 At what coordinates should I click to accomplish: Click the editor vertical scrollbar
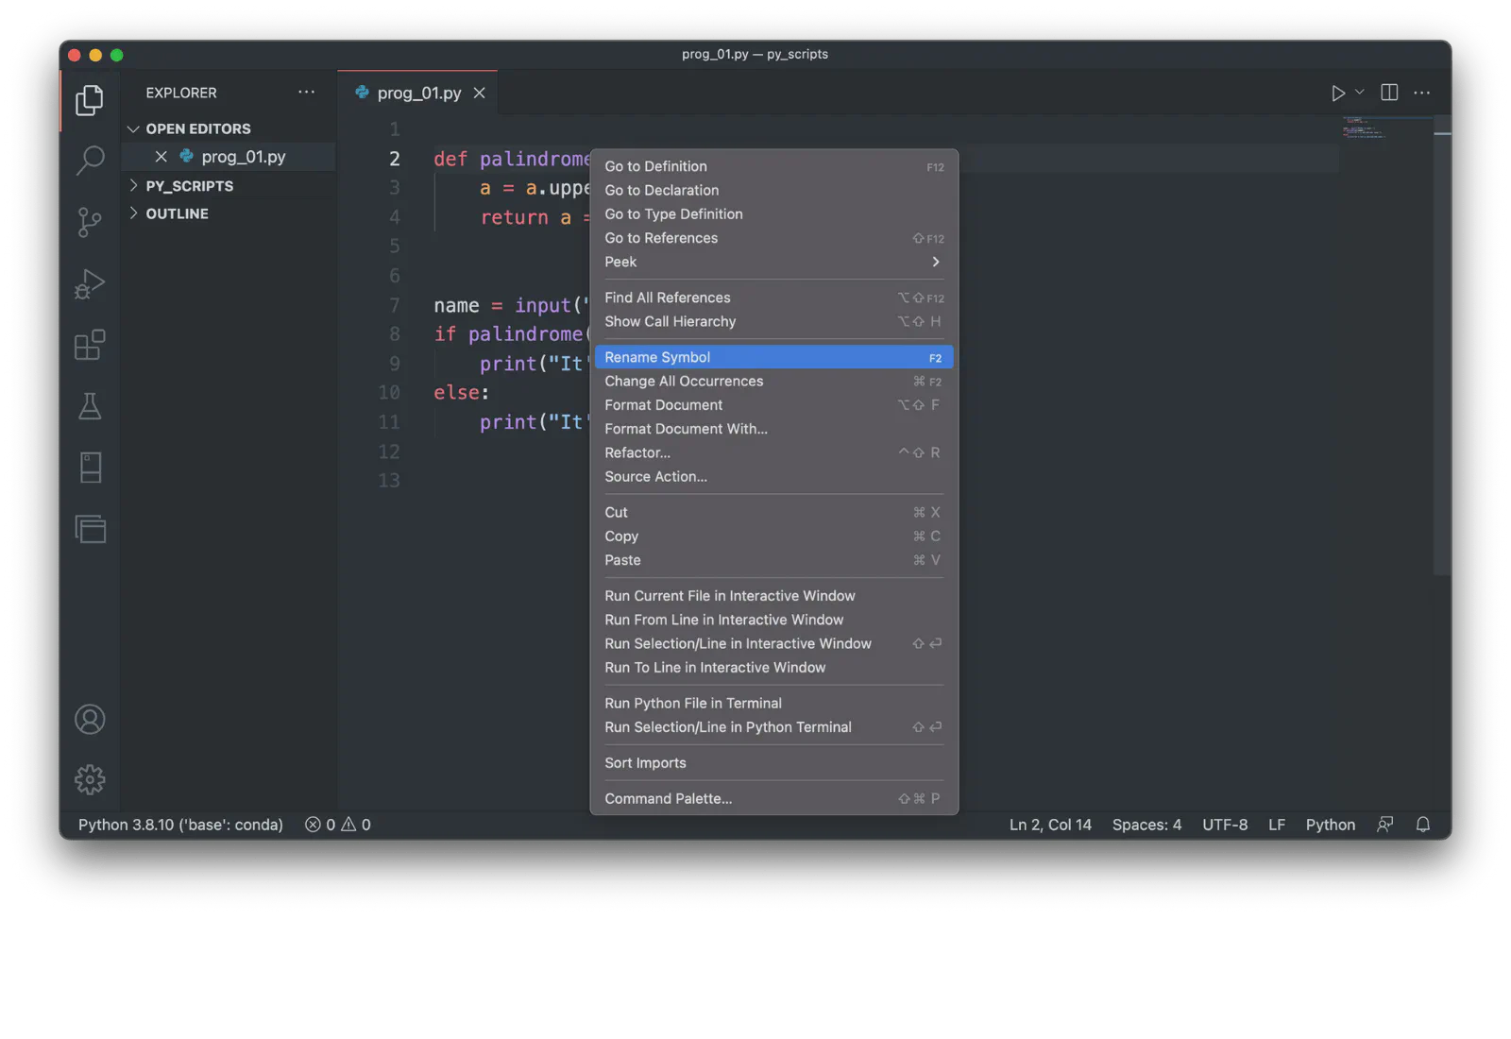click(1442, 345)
